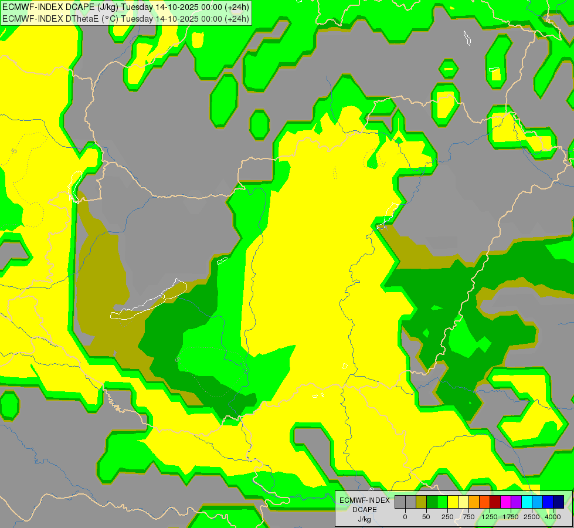The height and width of the screenshot is (528, 574).
Task: Click the legend value 0
Action: [405, 517]
